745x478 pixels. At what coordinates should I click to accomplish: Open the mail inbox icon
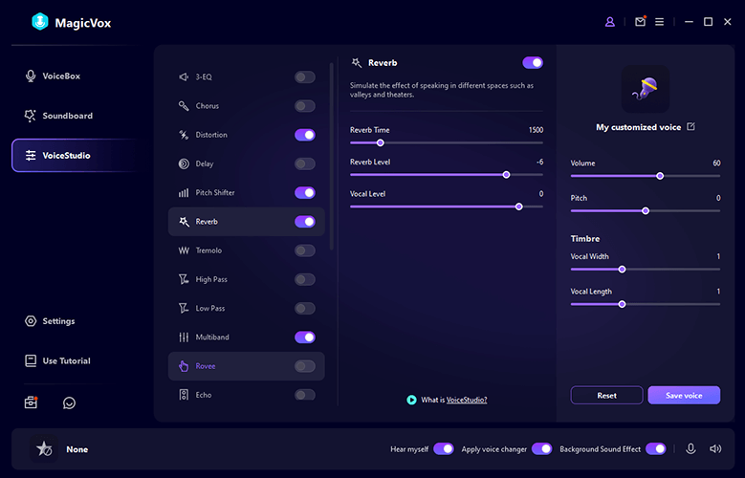pyautogui.click(x=640, y=21)
